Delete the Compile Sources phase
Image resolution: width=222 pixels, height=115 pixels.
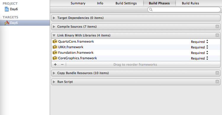pyautogui.click(x=217, y=27)
